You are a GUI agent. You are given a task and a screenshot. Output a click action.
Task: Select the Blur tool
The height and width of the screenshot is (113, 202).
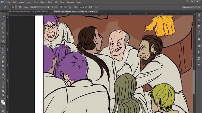pos(3,66)
